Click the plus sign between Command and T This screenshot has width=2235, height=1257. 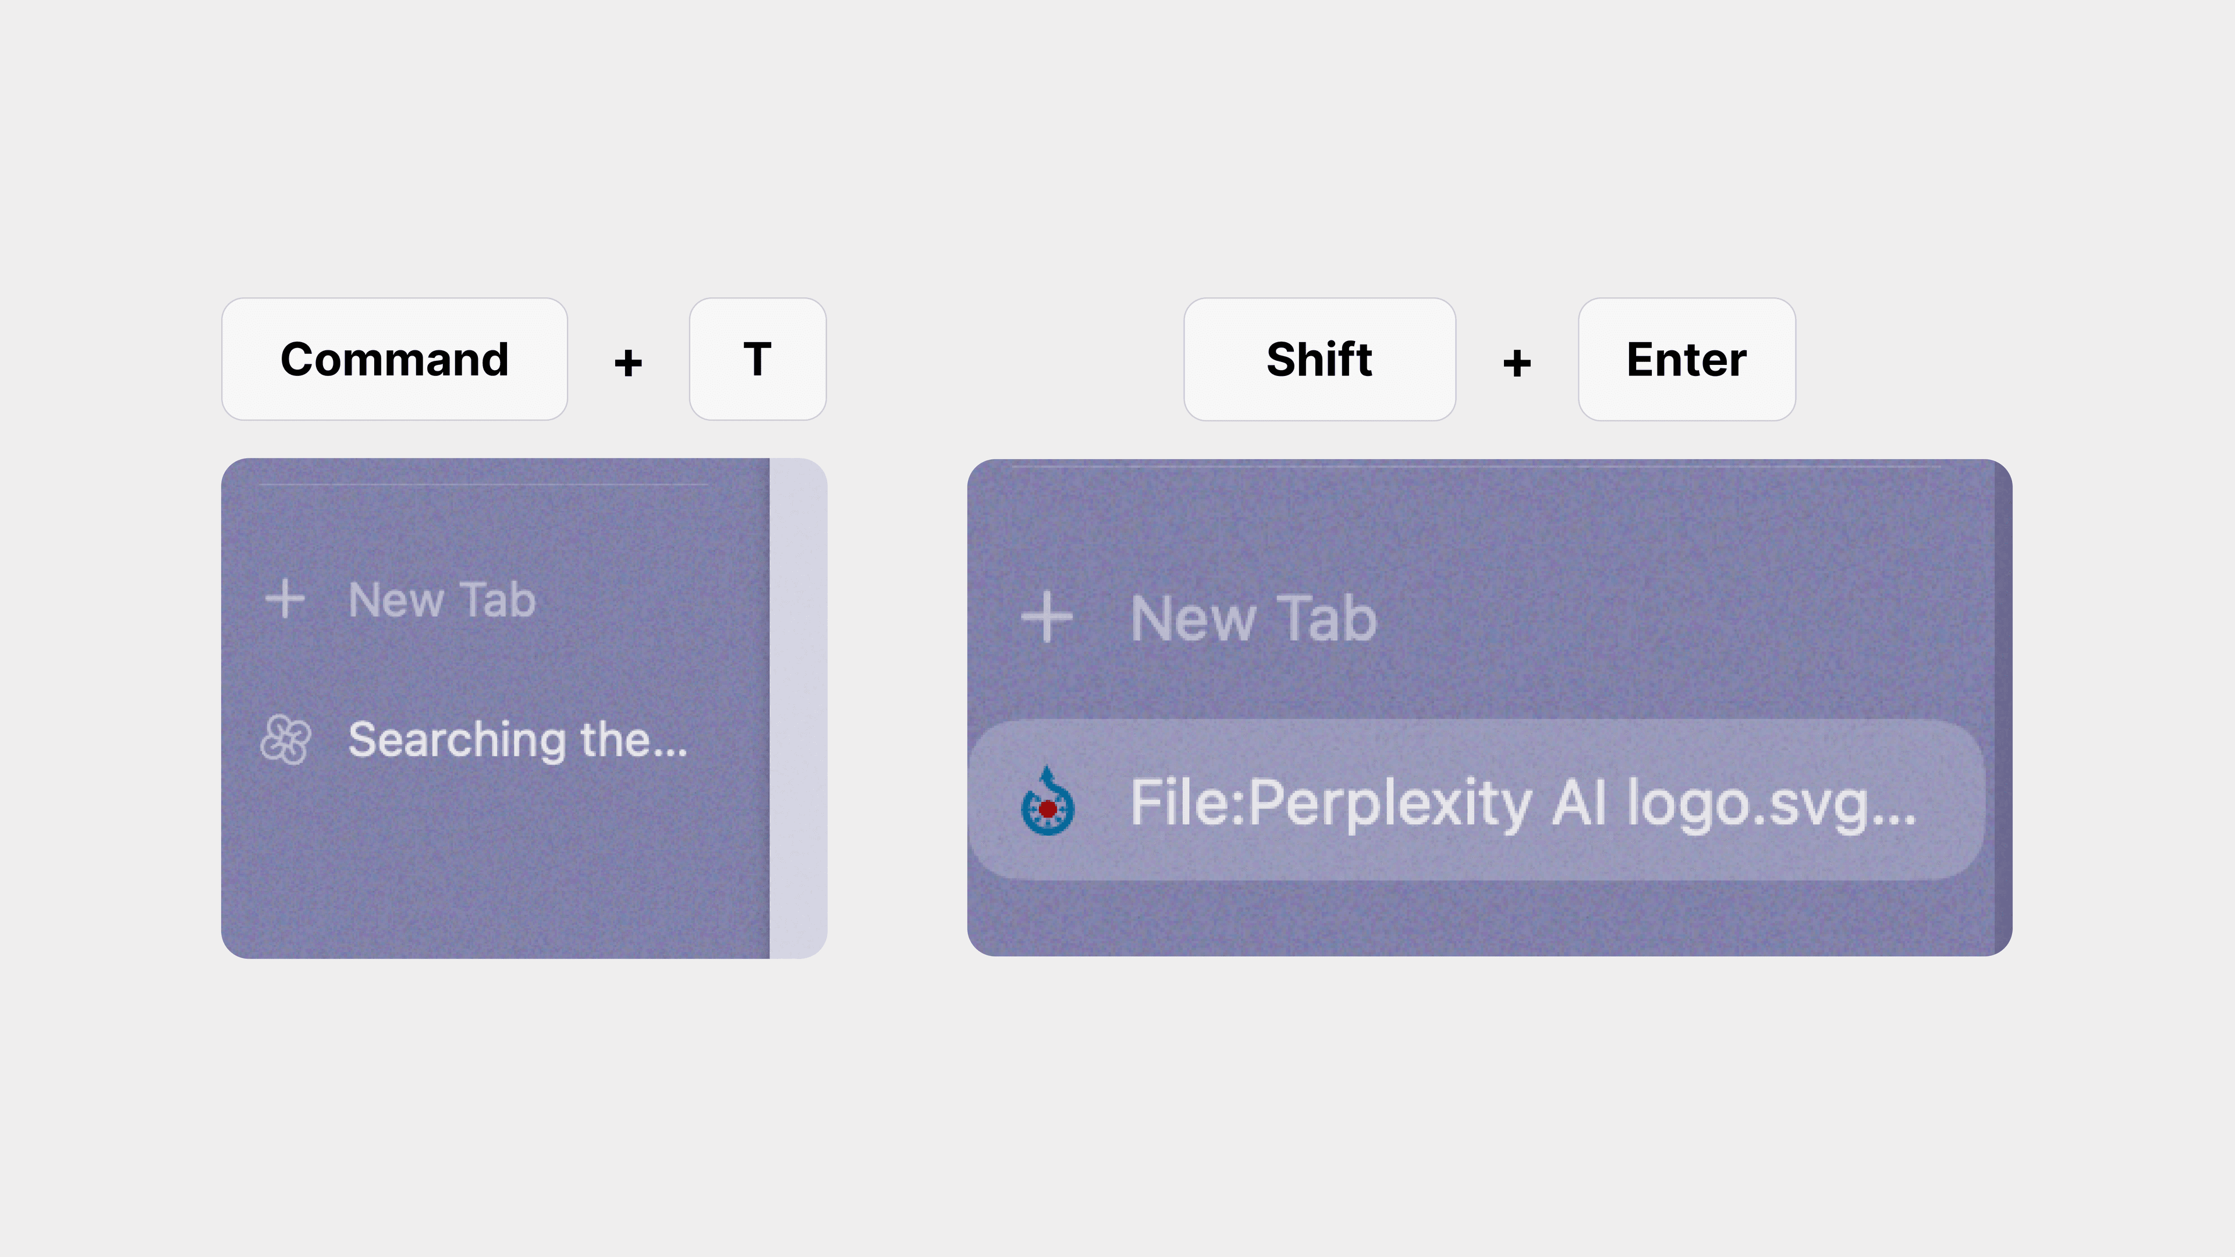coord(628,362)
